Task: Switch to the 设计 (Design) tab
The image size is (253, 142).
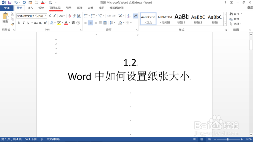Action: 41,8
